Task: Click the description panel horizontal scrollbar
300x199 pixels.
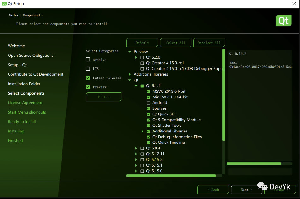Action: pos(254,164)
